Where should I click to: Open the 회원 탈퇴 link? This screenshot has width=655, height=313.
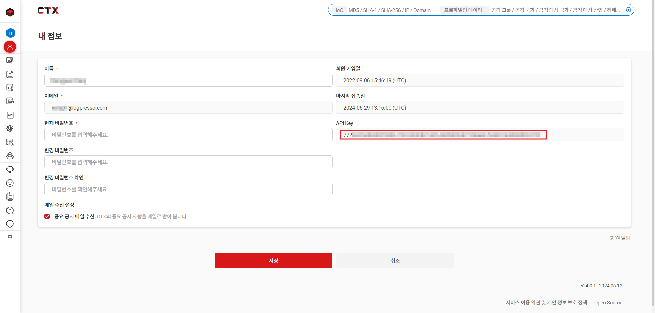click(x=620, y=238)
